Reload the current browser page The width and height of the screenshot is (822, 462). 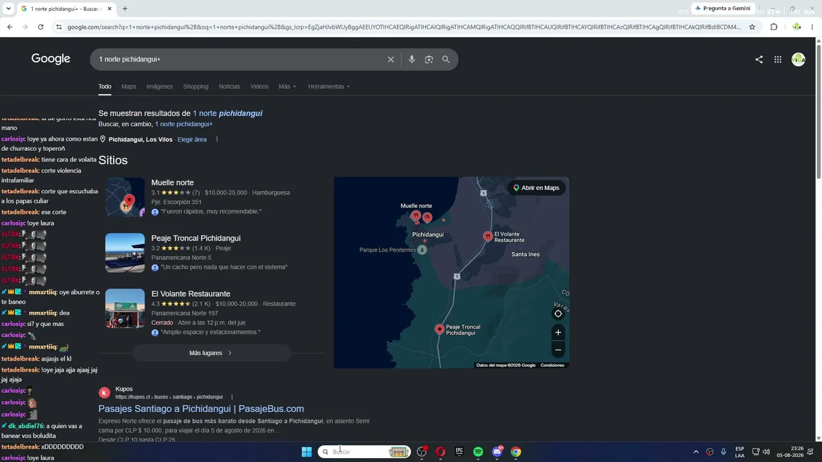(40, 27)
